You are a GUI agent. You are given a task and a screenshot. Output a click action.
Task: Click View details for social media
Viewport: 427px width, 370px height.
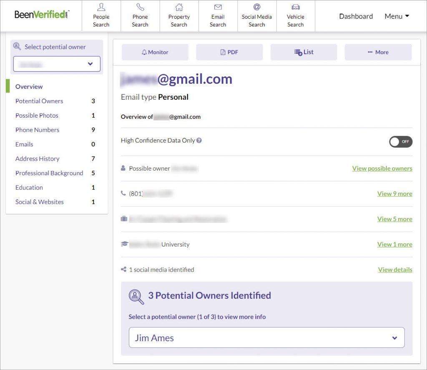click(x=395, y=270)
